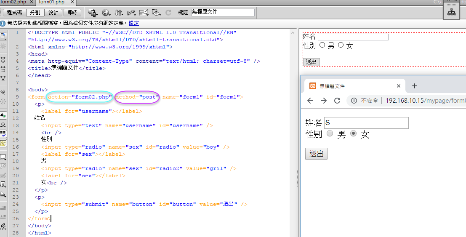Select the 男 radio button in browser
Image resolution: width=466 pixels, height=237 pixels.
click(330, 133)
